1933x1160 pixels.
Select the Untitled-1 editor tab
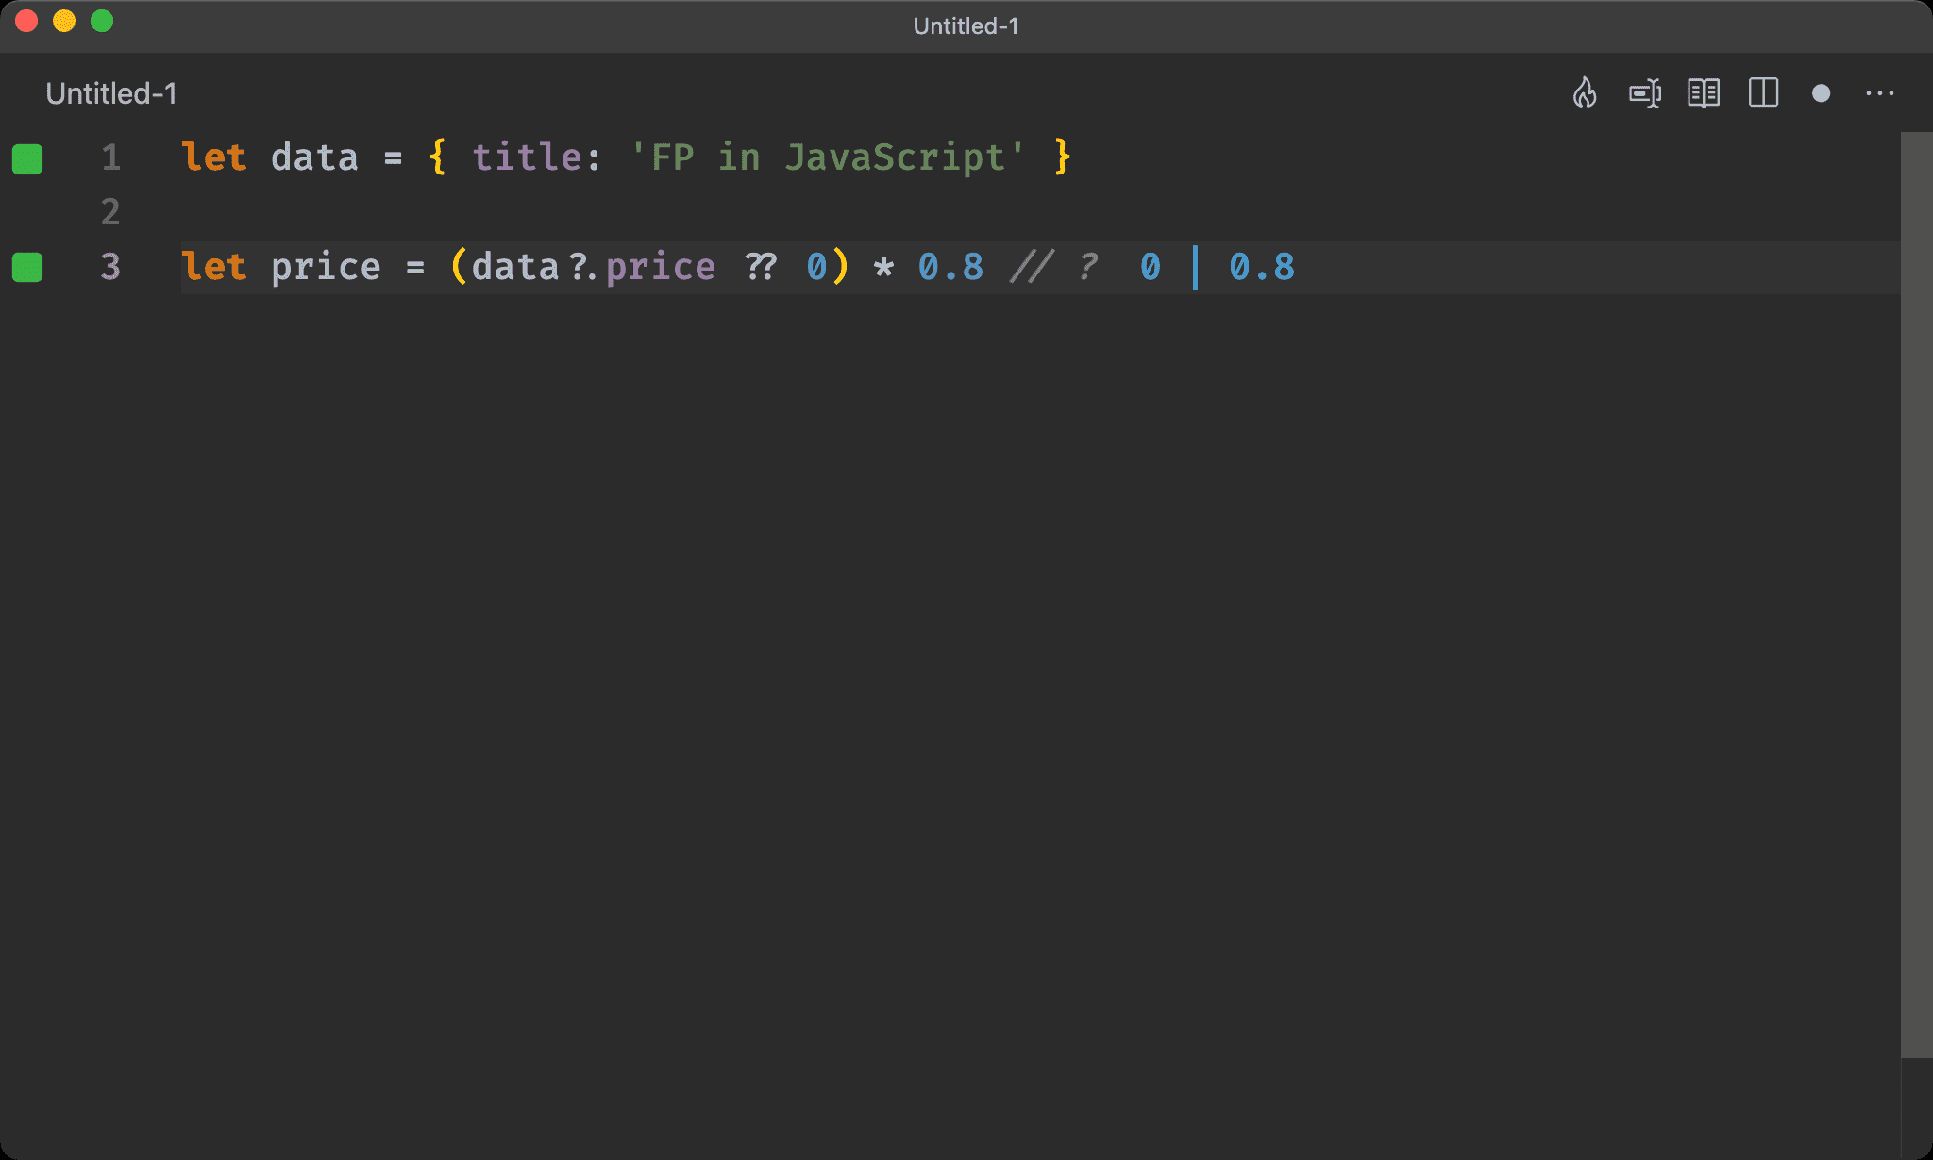[x=111, y=93]
